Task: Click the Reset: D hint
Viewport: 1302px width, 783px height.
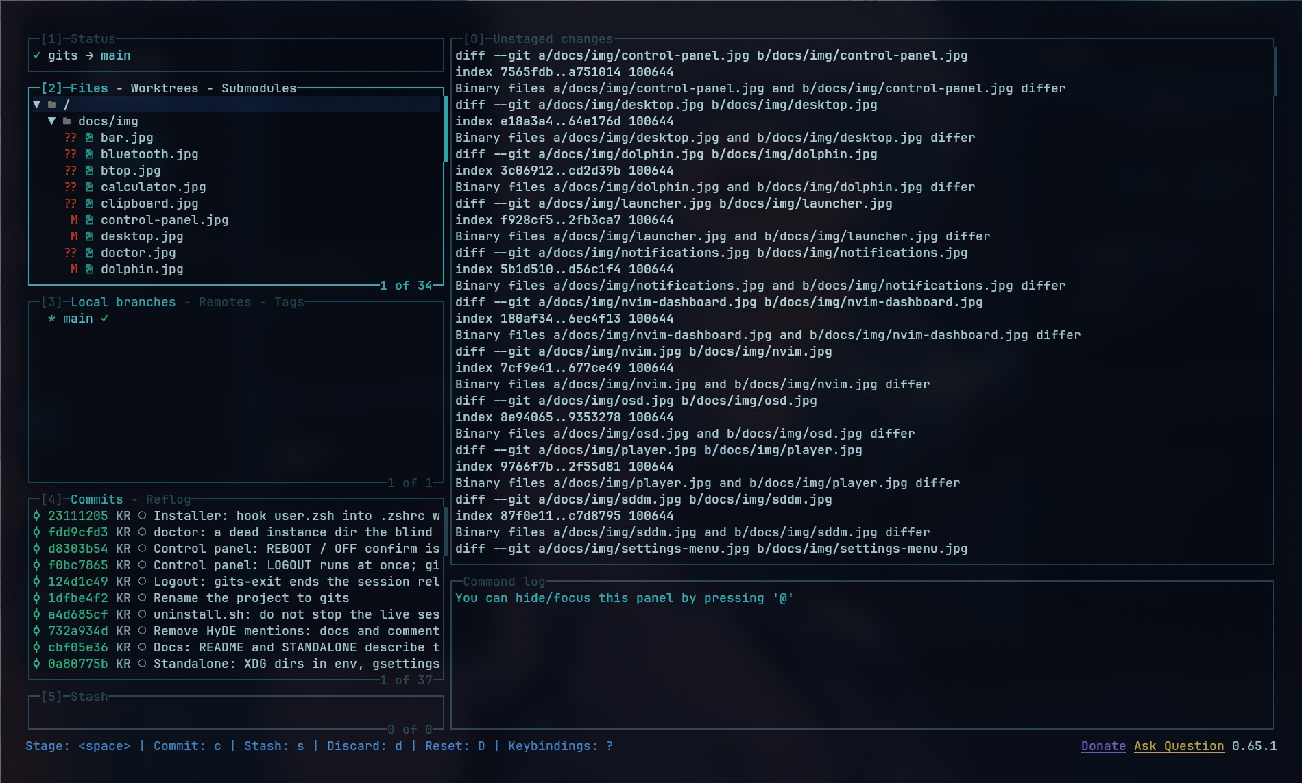Action: pyautogui.click(x=455, y=746)
